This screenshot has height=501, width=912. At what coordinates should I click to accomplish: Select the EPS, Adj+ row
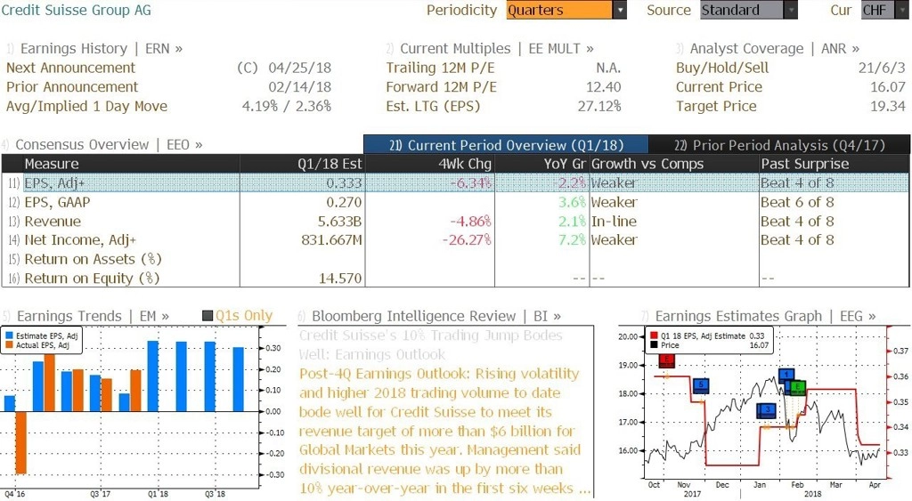coord(455,182)
